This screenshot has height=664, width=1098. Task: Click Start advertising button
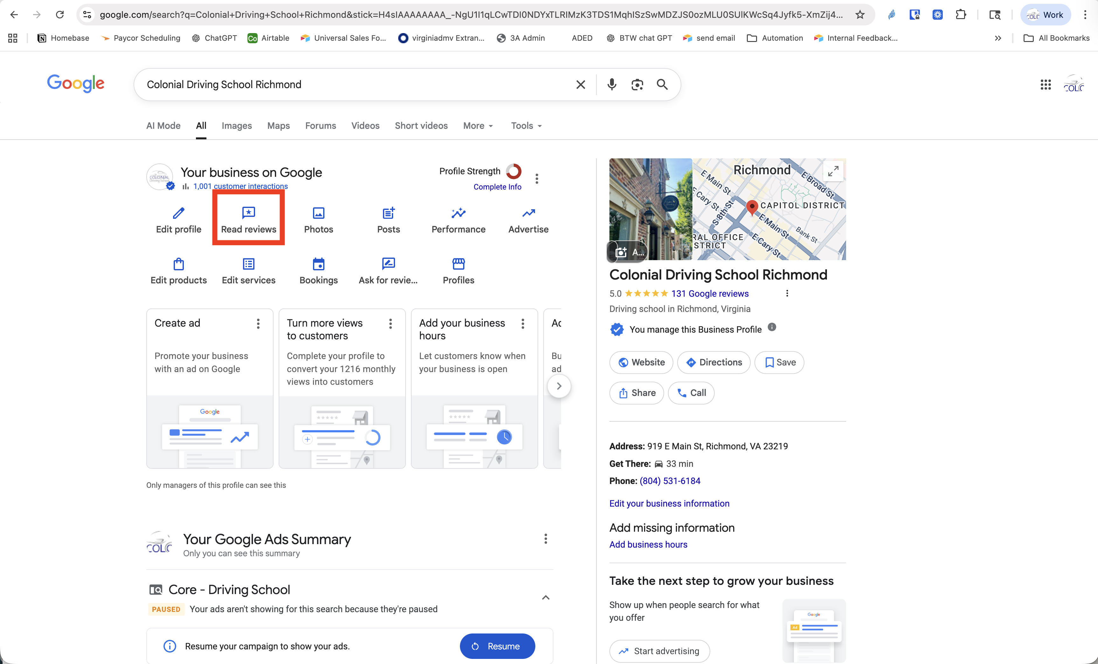659,651
